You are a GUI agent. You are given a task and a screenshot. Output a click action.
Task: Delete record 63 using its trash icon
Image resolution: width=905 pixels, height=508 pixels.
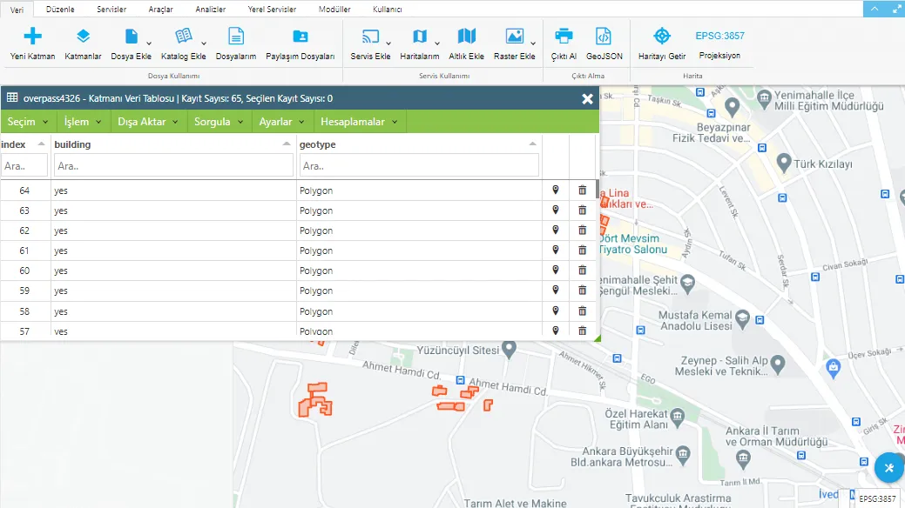pos(583,210)
